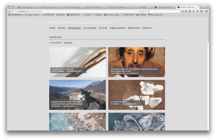Open the COLLEZIONE menu item
216x140 pixels.
pos(90,28)
